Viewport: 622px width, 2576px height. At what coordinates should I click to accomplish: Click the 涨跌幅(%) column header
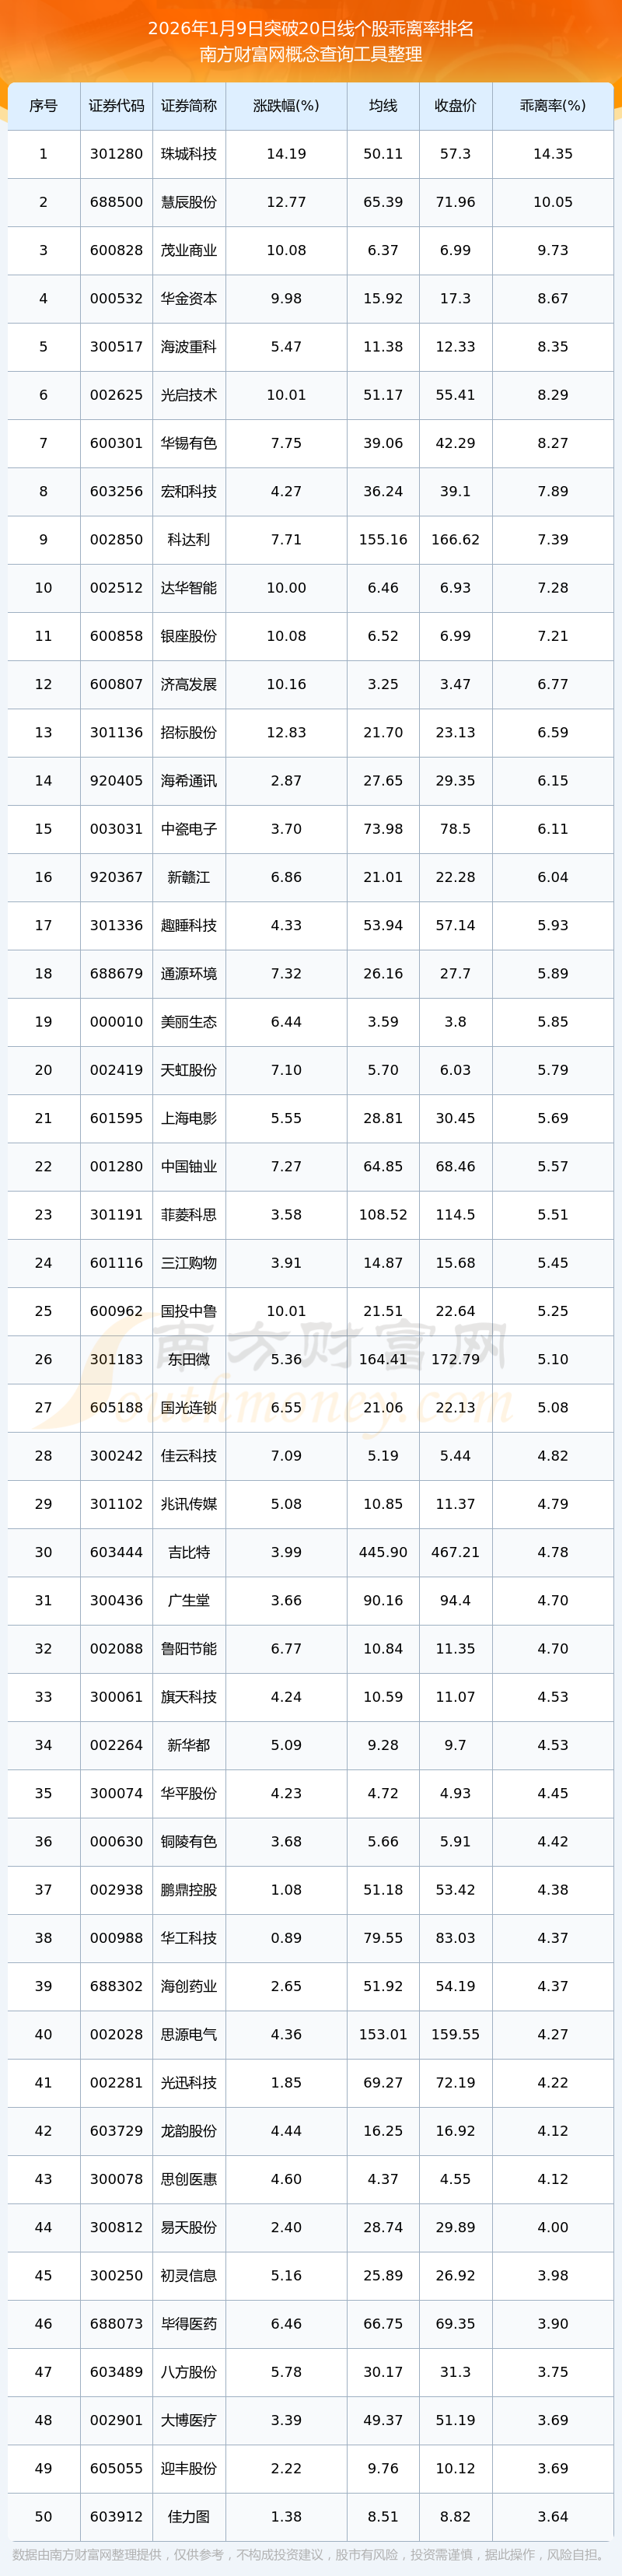coord(286,106)
